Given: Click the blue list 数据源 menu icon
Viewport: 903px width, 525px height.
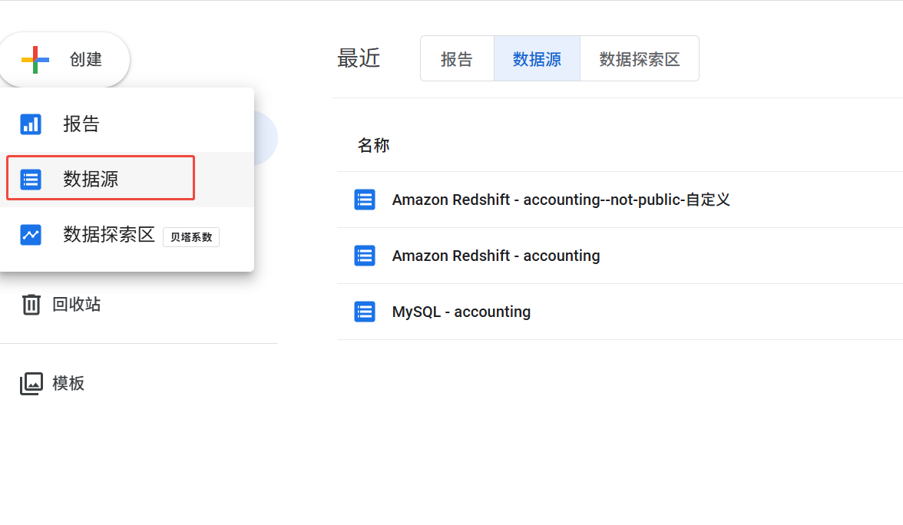Looking at the screenshot, I should coord(31,179).
